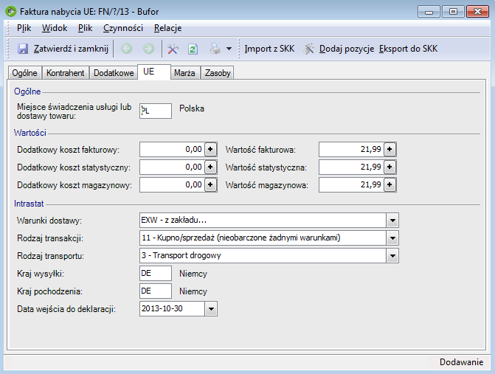Click plus button next to Dodatkowy koszt magazynowy
495x374 pixels.
(x=210, y=184)
